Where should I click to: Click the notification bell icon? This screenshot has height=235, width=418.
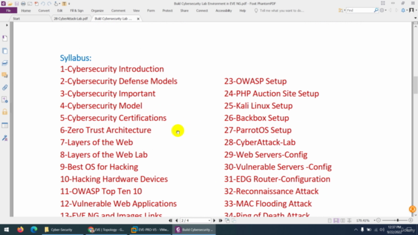click(403, 10)
